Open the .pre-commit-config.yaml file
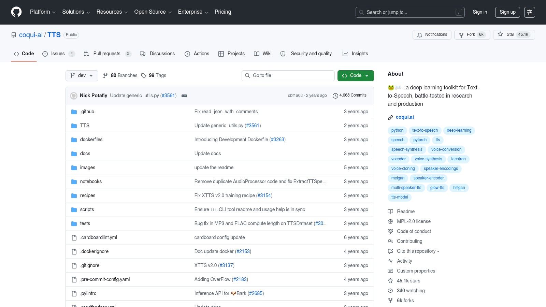 [105, 280]
